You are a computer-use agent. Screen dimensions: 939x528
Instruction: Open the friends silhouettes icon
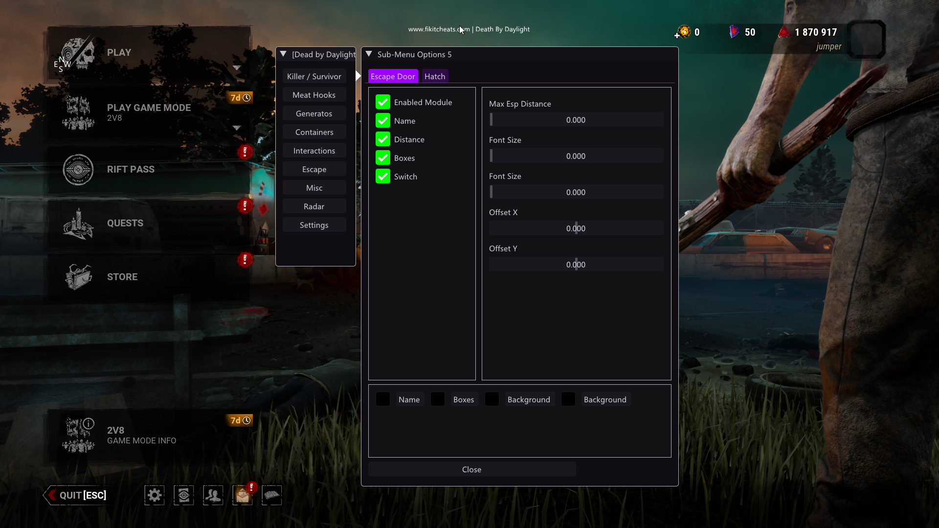point(213,495)
